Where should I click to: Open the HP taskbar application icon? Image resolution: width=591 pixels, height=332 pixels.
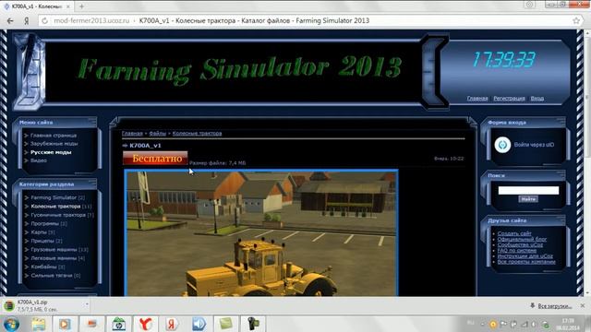tap(118, 324)
